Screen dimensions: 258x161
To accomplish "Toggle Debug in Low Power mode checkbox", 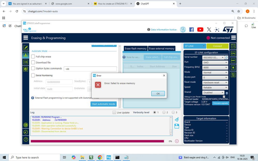I will coord(224,96).
